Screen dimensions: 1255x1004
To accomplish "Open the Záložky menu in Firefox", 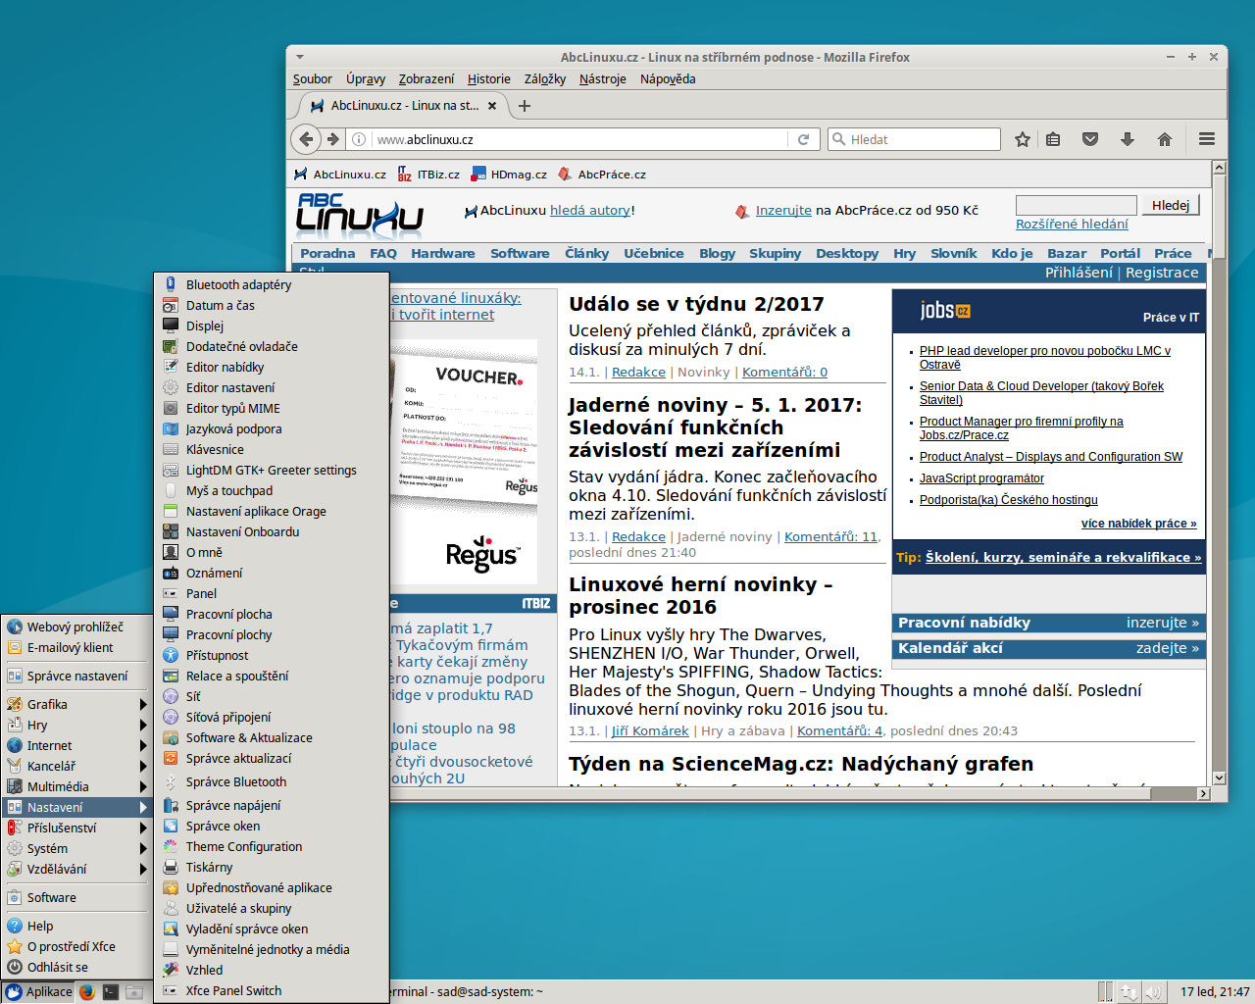I will (545, 78).
